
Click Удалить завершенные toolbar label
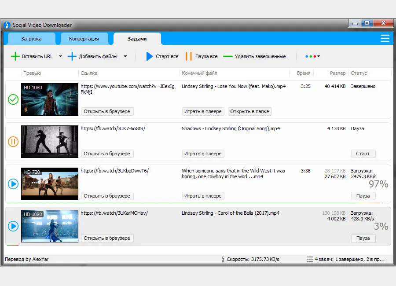pos(260,56)
